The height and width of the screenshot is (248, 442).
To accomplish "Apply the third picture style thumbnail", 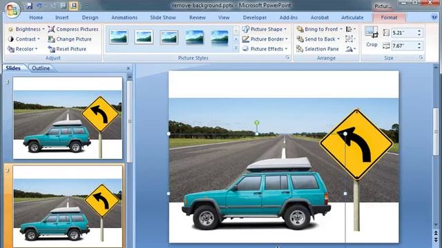I will [x=169, y=37].
